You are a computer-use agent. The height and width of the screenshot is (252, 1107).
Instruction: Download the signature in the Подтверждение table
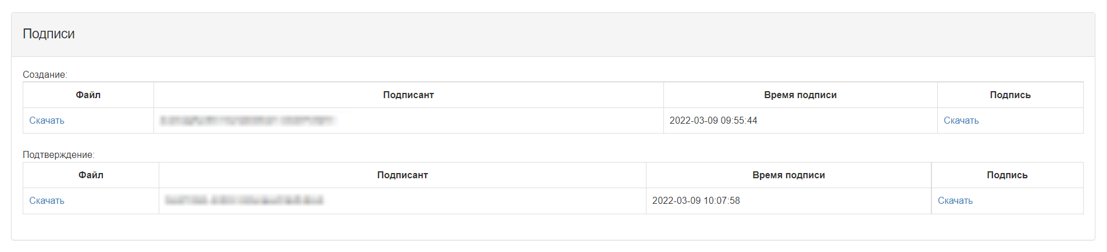pyautogui.click(x=955, y=200)
